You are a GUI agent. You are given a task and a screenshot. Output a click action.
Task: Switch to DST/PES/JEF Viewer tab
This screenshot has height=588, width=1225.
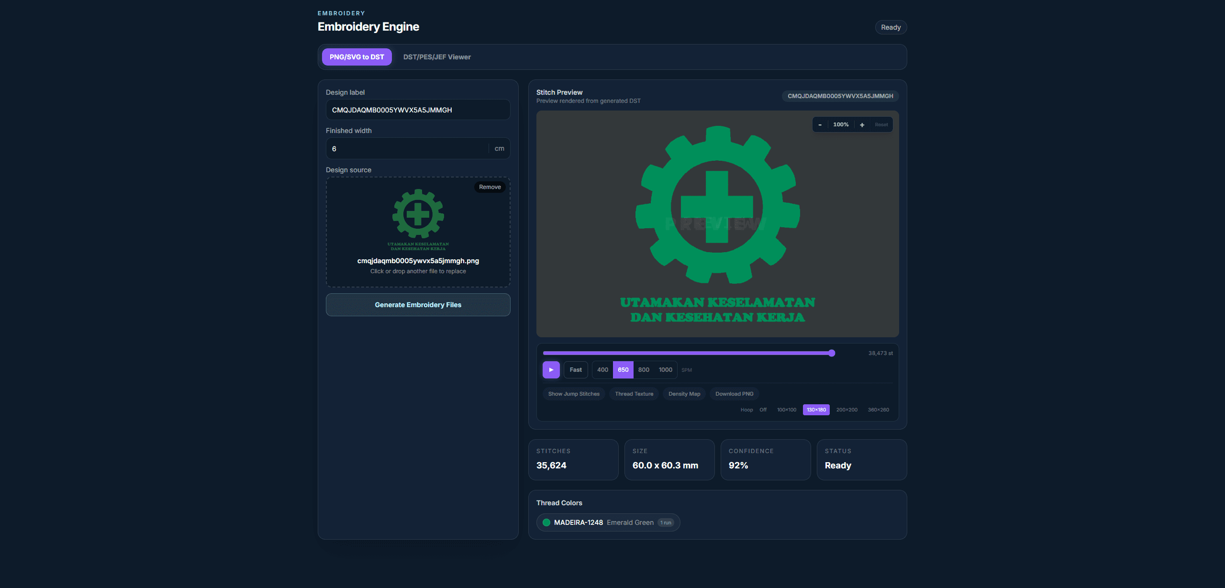(x=437, y=57)
